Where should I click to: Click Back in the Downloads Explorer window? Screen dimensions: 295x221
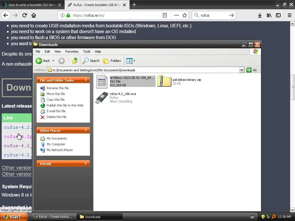[43, 61]
